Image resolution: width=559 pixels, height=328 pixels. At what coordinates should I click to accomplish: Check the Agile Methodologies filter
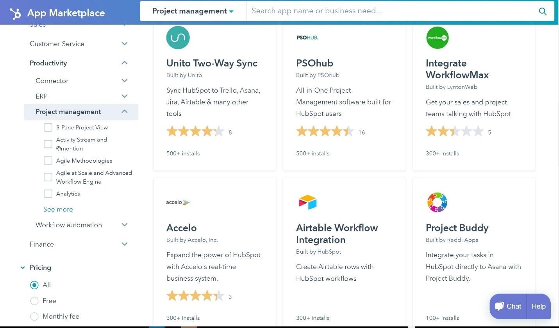(x=48, y=160)
